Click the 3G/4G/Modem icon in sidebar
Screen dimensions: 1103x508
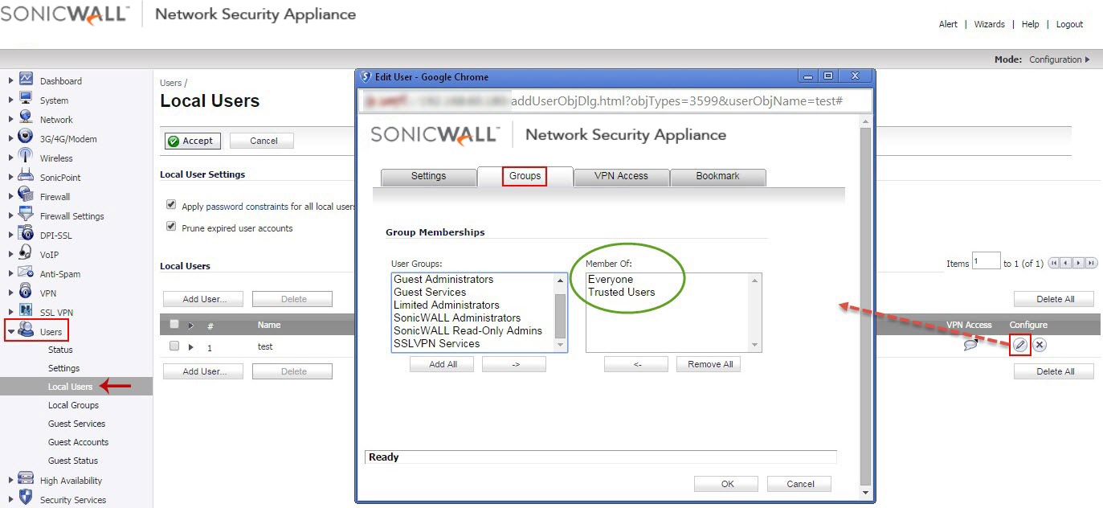click(x=26, y=137)
